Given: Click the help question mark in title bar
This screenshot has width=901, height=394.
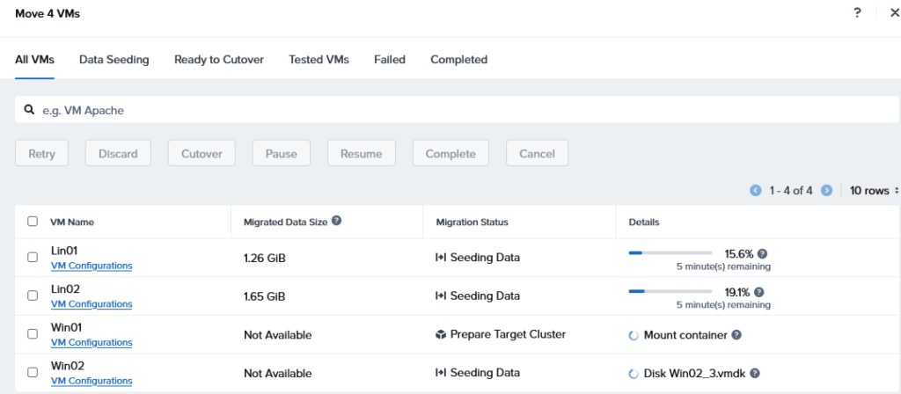Looking at the screenshot, I should pos(857,13).
